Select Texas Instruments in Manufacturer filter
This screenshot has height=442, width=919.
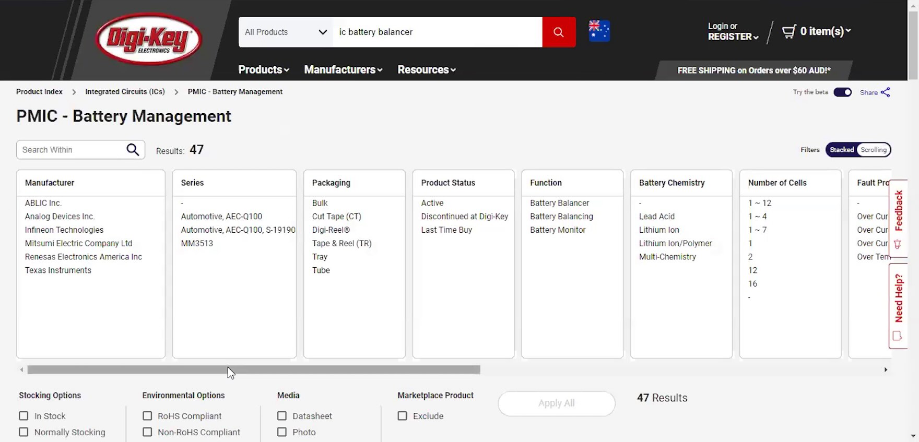tap(58, 270)
